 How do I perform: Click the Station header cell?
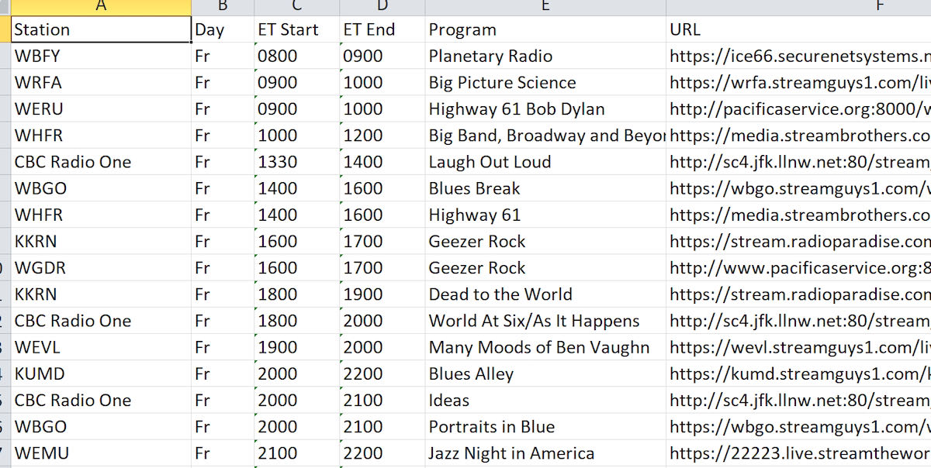click(101, 29)
